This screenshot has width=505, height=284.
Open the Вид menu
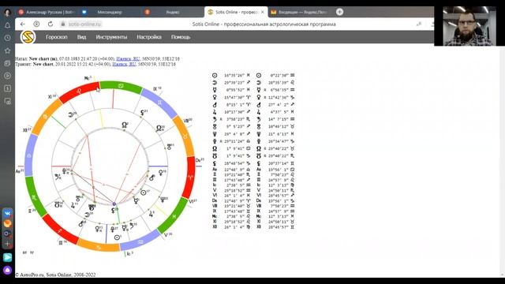pyautogui.click(x=81, y=37)
